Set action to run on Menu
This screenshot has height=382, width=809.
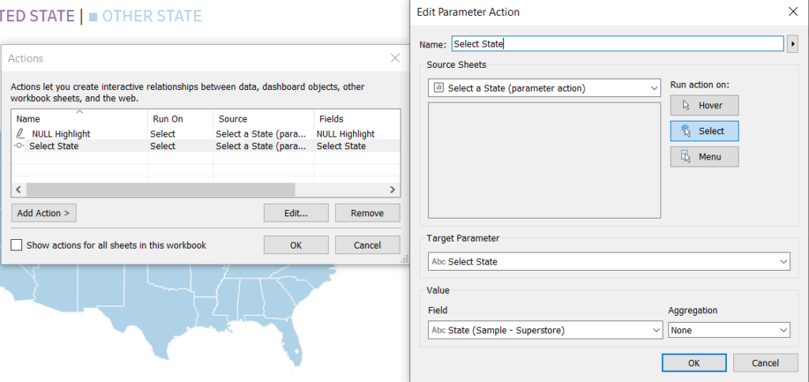pos(704,157)
